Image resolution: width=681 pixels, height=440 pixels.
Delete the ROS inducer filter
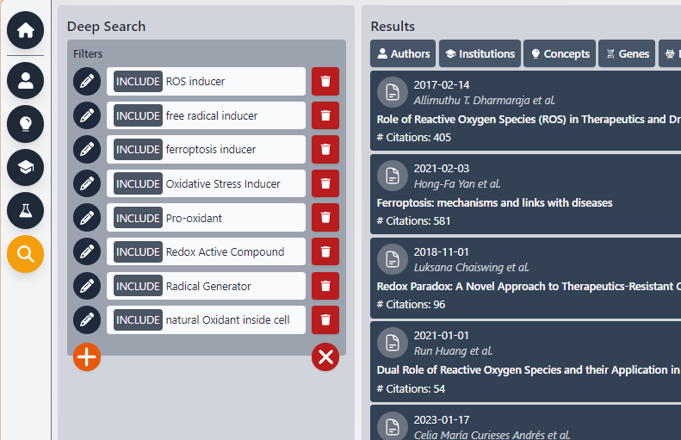coord(325,81)
